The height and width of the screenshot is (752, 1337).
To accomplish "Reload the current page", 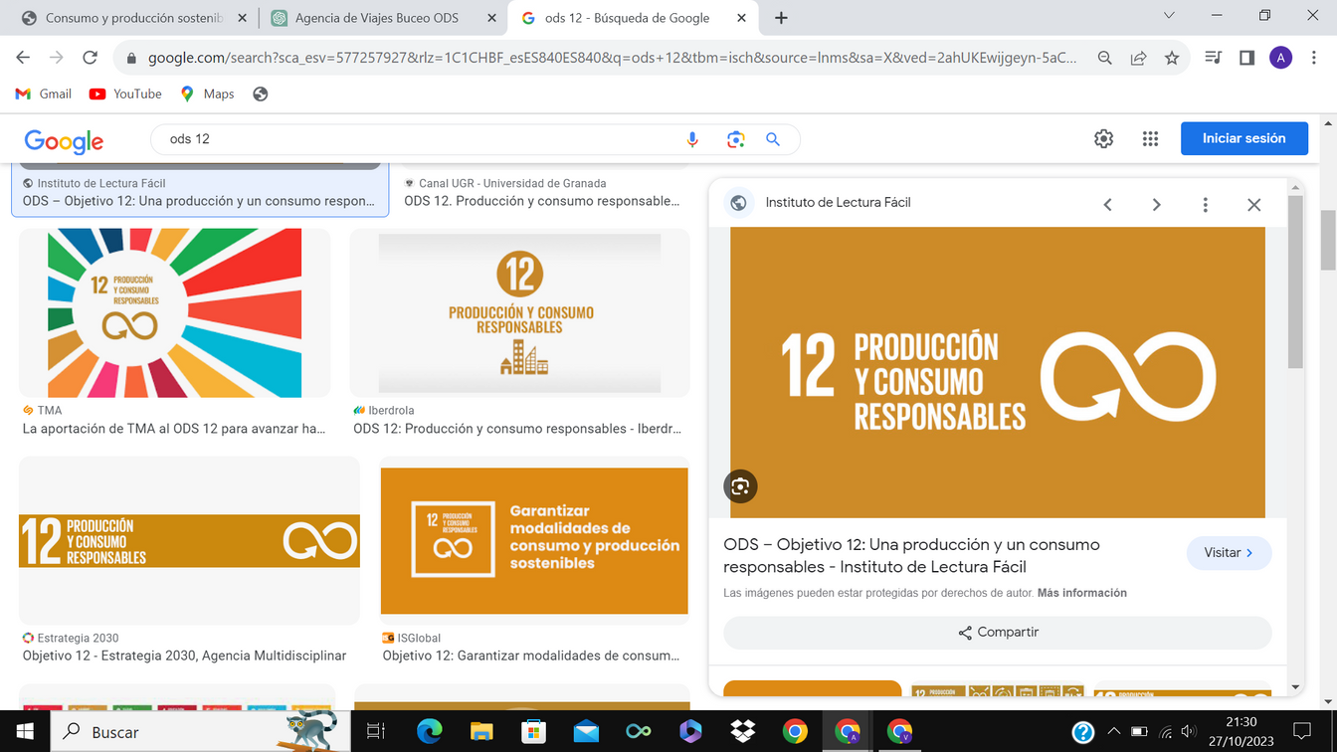I will coord(90,58).
